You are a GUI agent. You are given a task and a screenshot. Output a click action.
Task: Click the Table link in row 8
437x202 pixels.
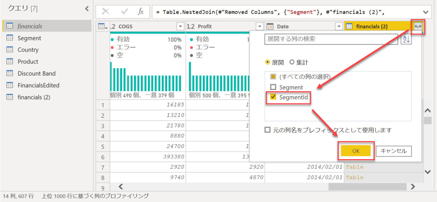[355, 177]
